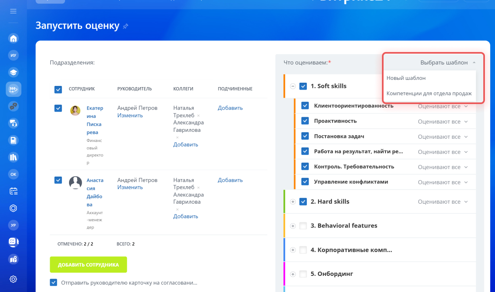Uncheck Управление конфликтами checkbox
The image size is (495, 292).
[305, 182]
